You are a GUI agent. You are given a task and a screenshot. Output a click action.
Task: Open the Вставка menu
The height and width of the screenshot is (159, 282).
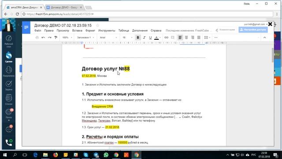(77, 30)
